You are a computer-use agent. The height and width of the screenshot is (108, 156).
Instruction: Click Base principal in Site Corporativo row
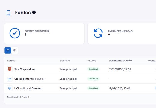[68, 69]
